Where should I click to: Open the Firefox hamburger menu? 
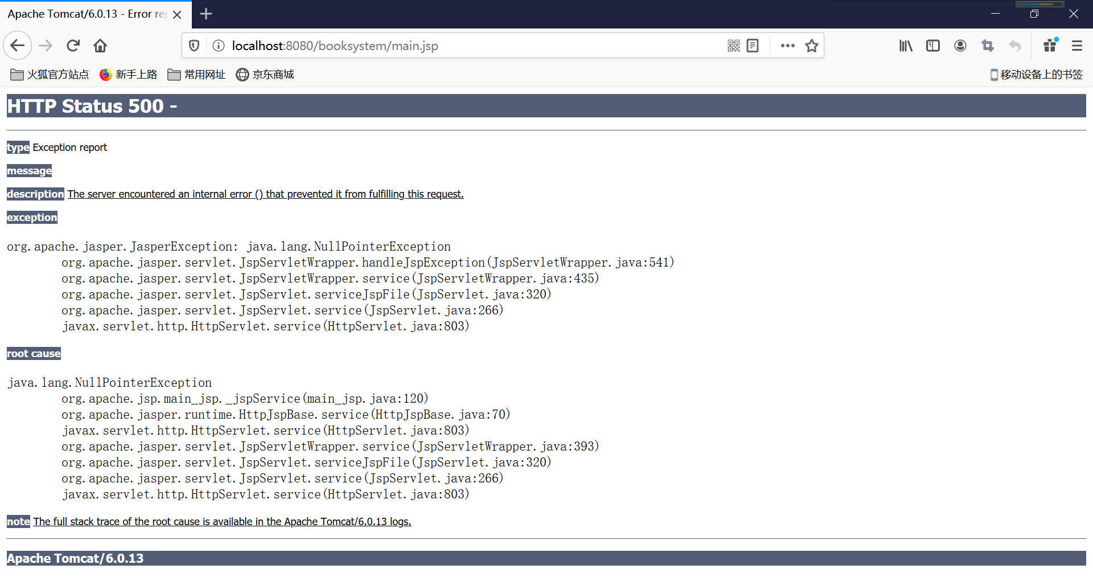coord(1076,46)
